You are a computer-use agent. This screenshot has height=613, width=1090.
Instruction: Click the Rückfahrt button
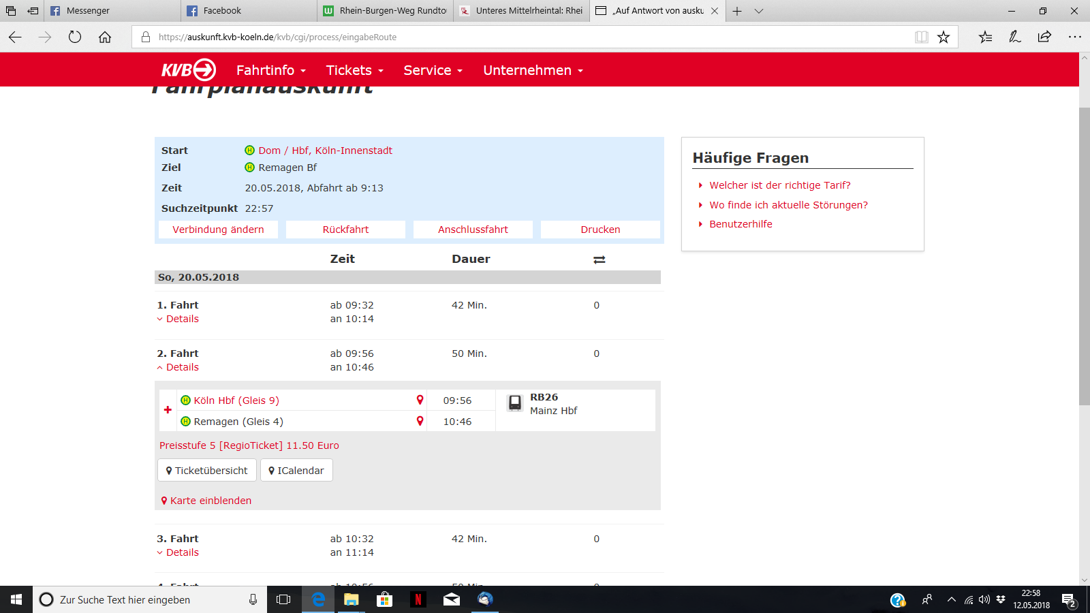[345, 230]
